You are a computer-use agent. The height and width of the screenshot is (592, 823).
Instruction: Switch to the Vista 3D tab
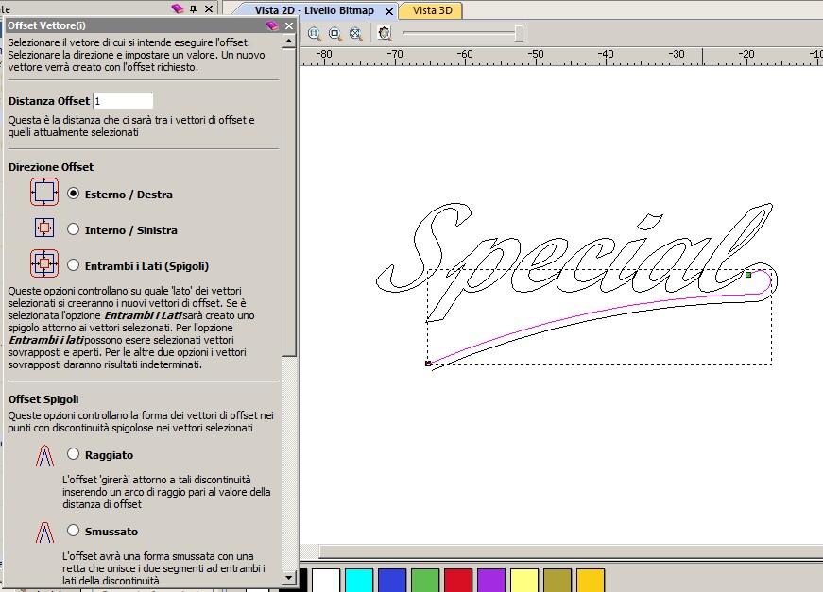(431, 10)
